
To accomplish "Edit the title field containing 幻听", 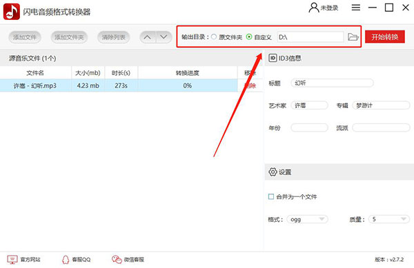I will click(332, 83).
